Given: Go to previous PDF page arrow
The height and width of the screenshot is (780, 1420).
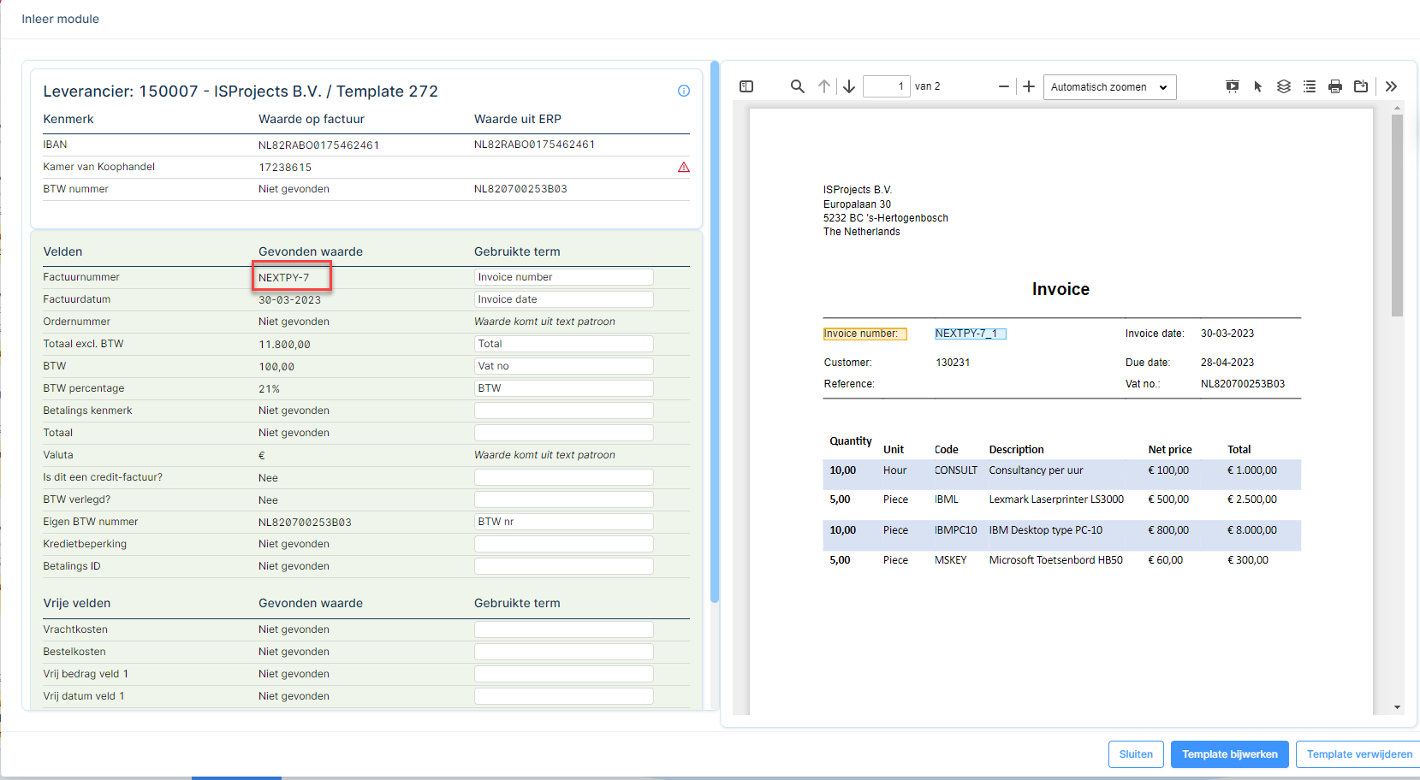Looking at the screenshot, I should click(824, 86).
